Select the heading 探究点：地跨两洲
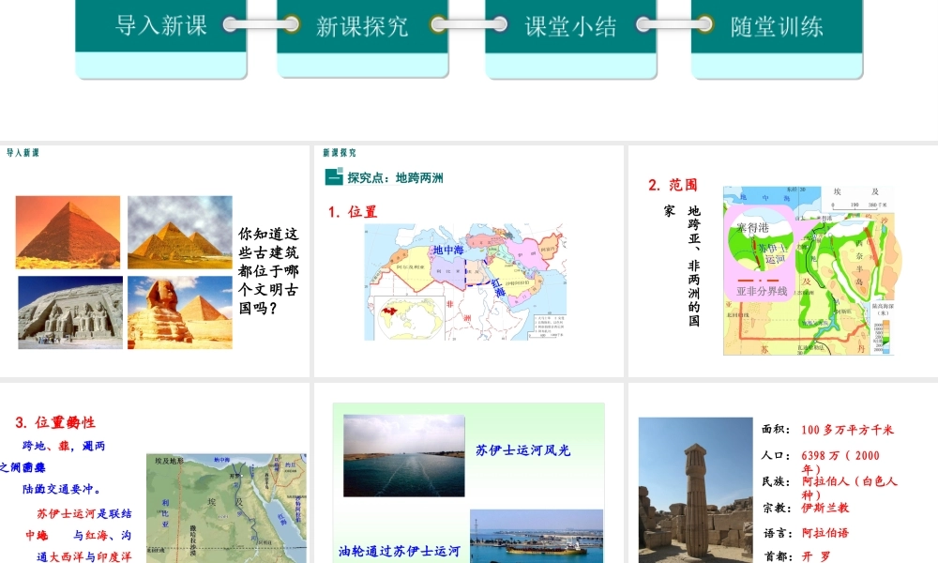 pos(396,177)
